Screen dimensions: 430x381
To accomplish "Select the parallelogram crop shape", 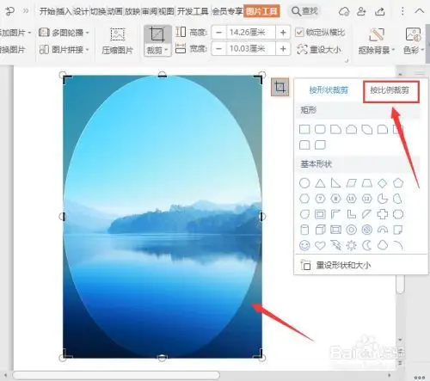I will [x=351, y=183].
